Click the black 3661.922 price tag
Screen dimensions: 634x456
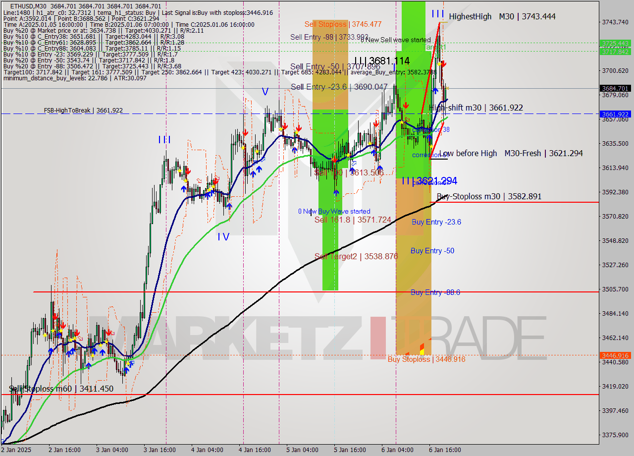[x=615, y=114]
